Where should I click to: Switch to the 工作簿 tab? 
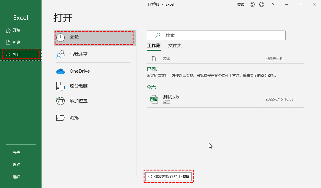154,46
